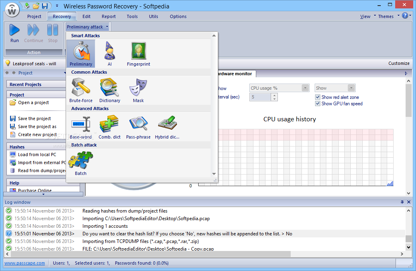Screen dimensions: 416x271
Task: Click the Continue action icon
Action: (33, 33)
